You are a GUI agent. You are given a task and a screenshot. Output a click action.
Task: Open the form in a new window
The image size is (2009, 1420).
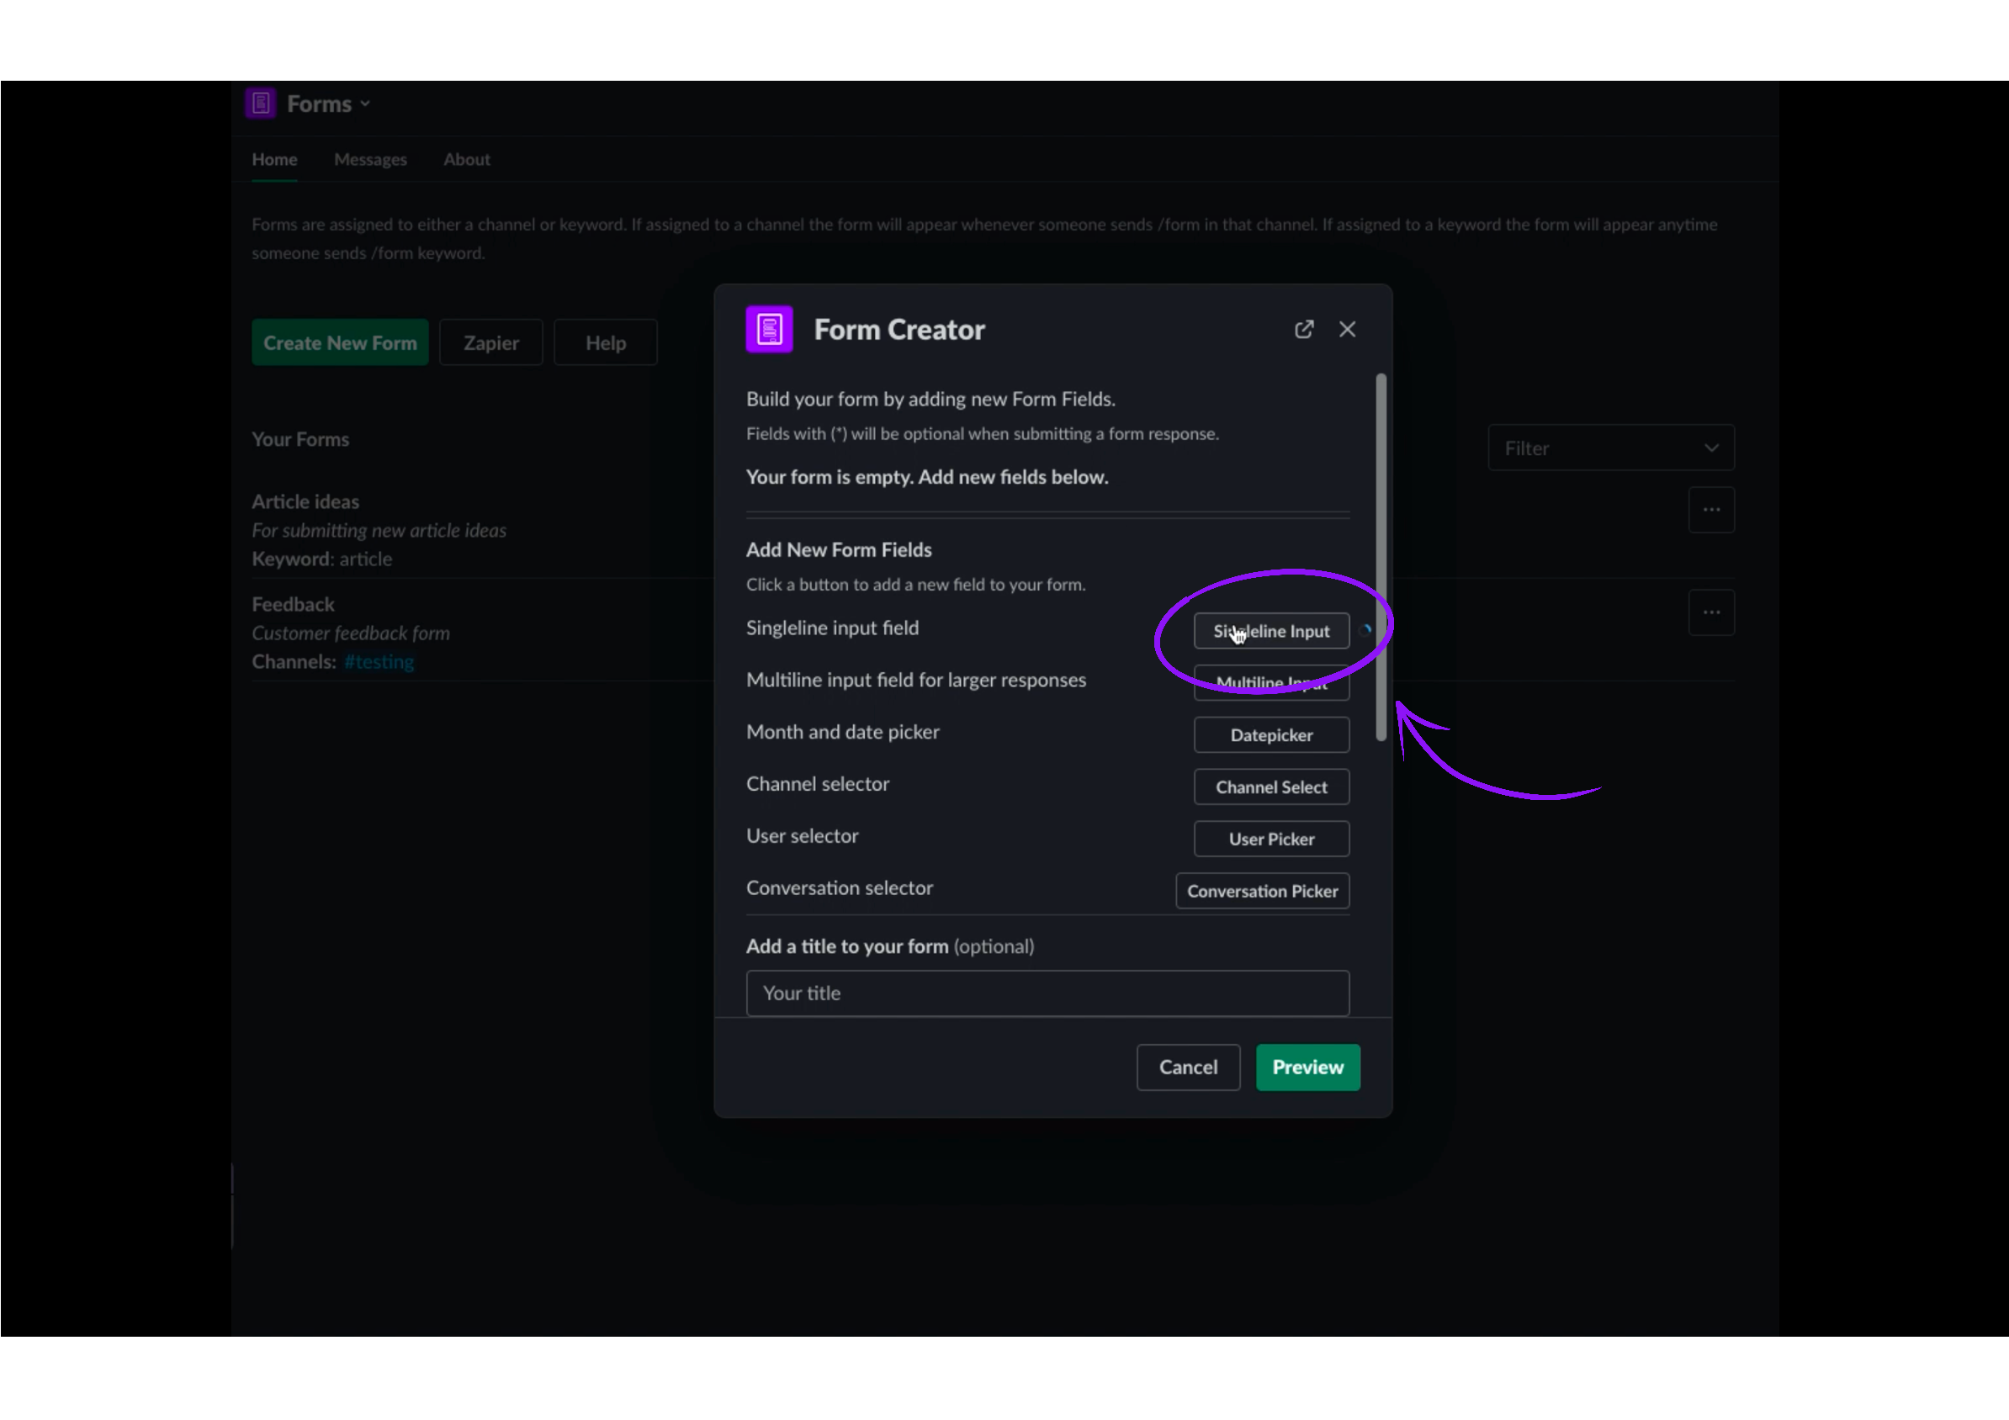click(1303, 329)
